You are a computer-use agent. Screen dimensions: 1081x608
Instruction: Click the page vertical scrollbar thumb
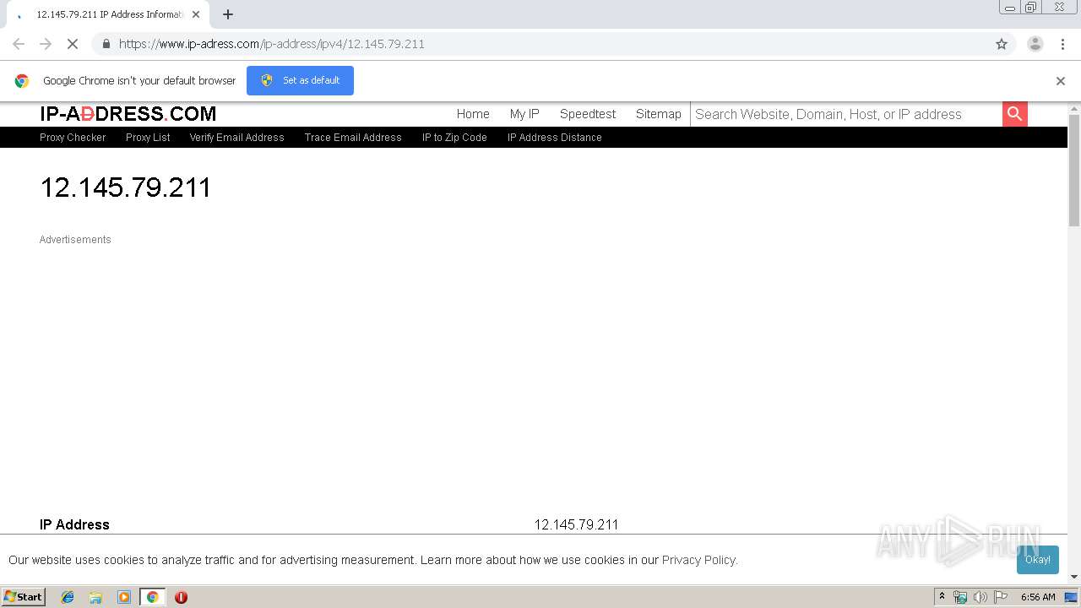1074,171
